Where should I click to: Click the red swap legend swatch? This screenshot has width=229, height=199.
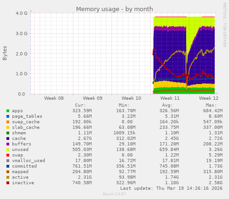[8, 155]
